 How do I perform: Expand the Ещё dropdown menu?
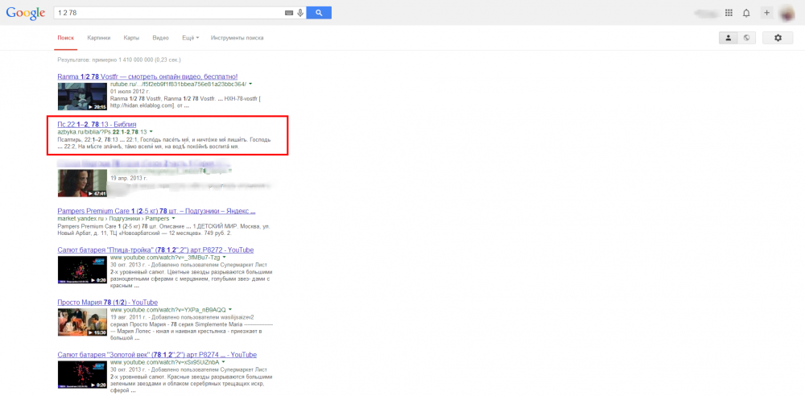coord(191,38)
